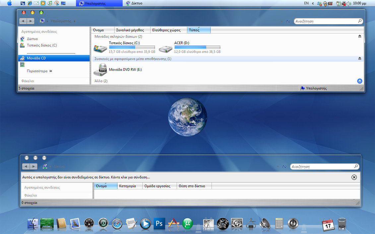Open the calendar icon showing 17
Screen dimensions: 375x234
[x=328, y=224]
